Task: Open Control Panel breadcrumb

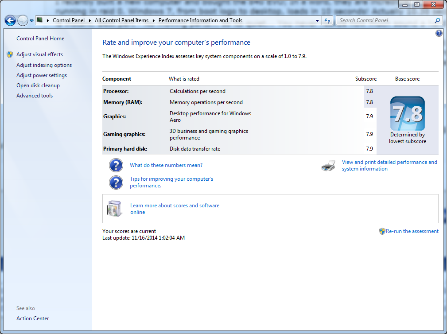Action: [x=69, y=20]
